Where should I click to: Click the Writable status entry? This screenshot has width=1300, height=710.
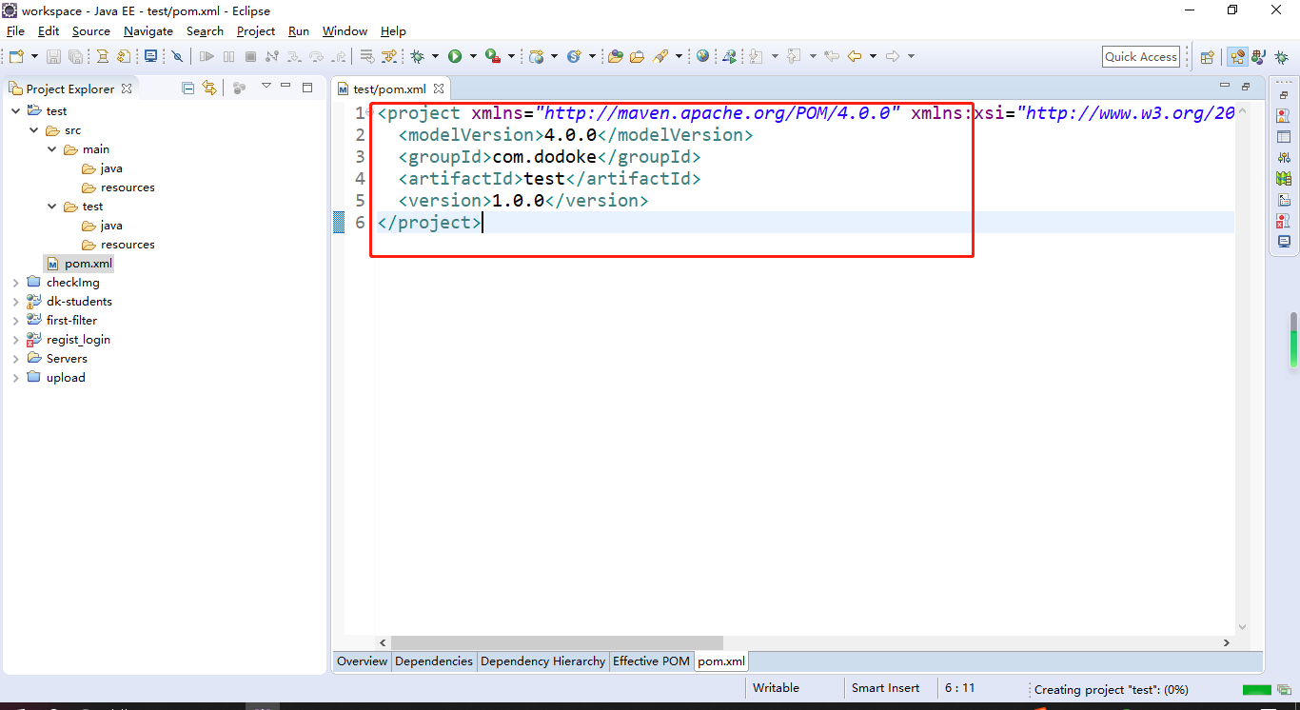point(776,688)
